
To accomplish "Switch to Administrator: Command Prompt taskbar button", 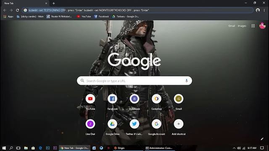I will [160, 148].
